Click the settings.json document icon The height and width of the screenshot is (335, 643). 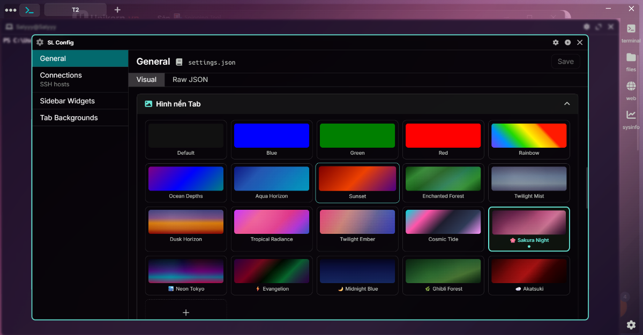(x=179, y=62)
